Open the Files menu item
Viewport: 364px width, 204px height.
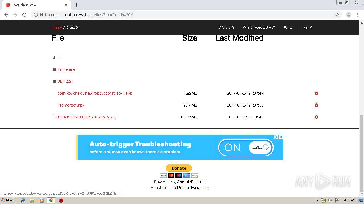[288, 28]
